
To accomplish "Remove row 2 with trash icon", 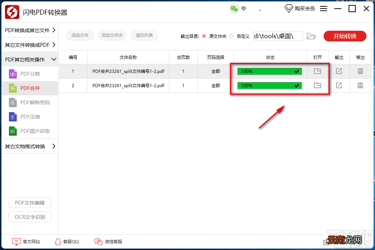I will tap(360, 85).
